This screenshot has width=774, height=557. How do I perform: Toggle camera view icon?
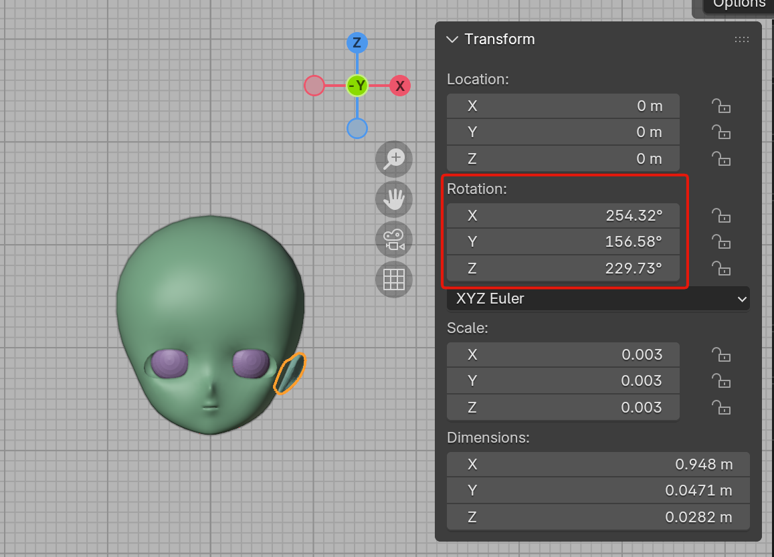(x=394, y=239)
